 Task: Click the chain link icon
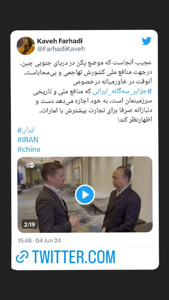coord(22,256)
